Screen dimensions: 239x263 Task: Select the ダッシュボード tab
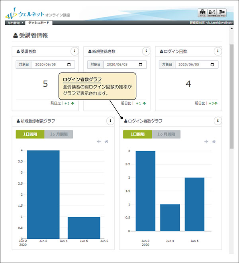click(x=39, y=23)
